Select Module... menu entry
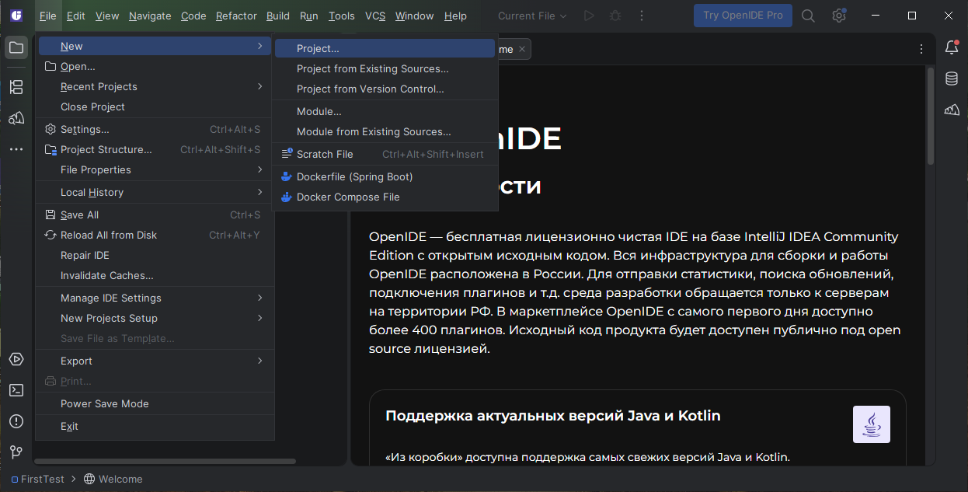Screen dimensions: 968x492 385,111
